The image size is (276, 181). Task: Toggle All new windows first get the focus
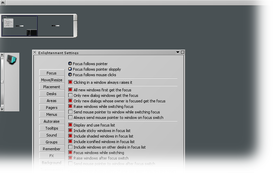[70, 90]
